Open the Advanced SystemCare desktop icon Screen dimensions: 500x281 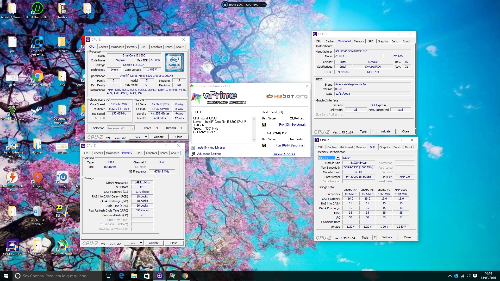coord(37,46)
